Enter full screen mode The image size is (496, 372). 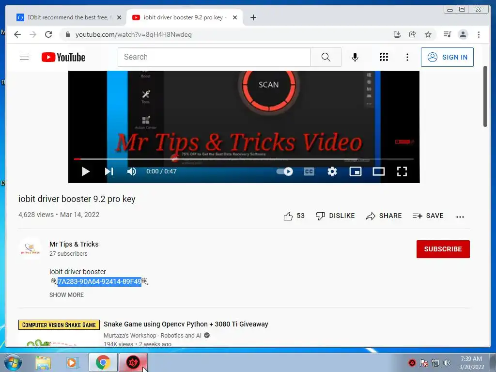click(402, 171)
